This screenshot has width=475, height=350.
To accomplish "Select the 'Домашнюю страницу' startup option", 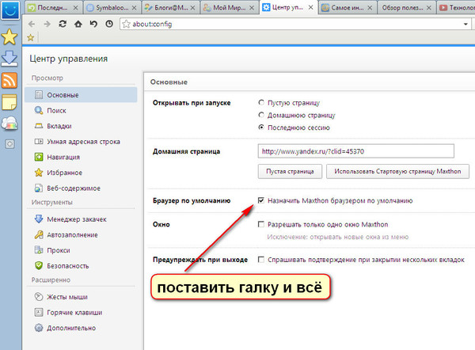I will (262, 115).
